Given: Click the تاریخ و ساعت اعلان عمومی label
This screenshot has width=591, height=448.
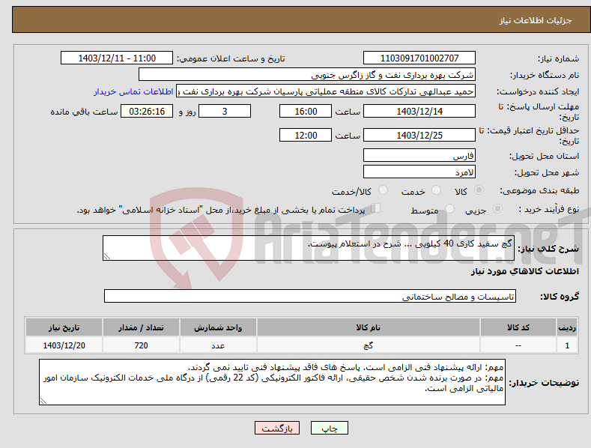Looking at the screenshot, I should 231,59.
